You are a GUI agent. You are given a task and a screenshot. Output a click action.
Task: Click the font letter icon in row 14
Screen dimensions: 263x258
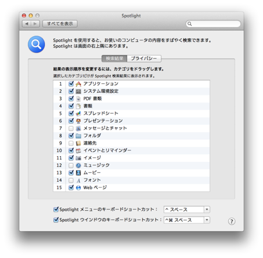78,181
